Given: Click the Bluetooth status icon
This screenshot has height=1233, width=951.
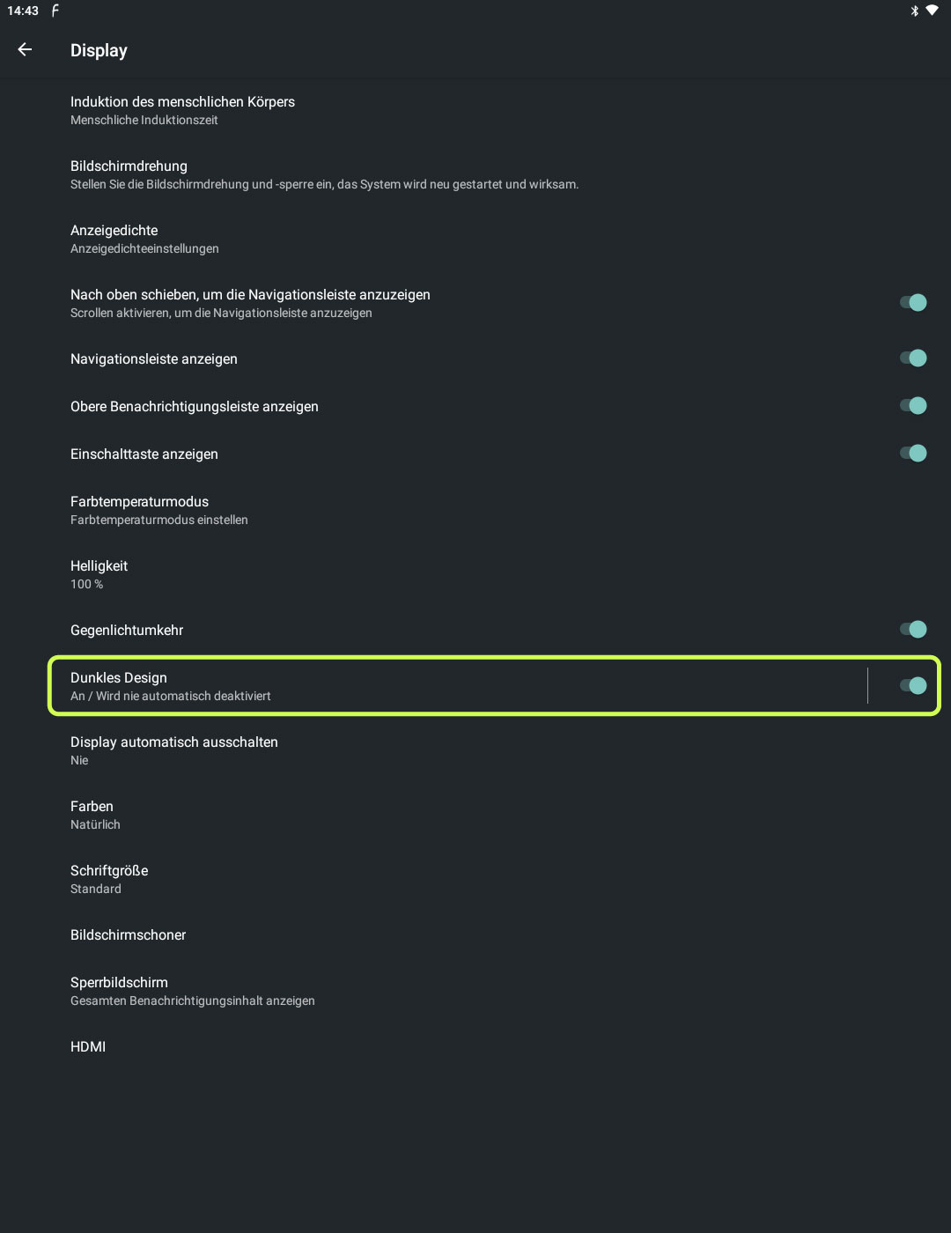Looking at the screenshot, I should coord(914,11).
